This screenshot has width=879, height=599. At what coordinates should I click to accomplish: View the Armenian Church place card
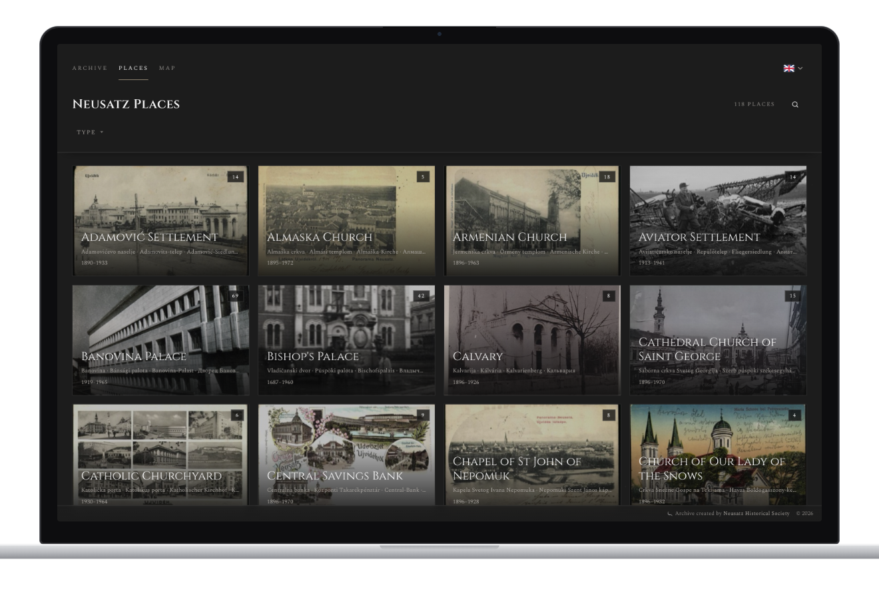pyautogui.click(x=532, y=220)
